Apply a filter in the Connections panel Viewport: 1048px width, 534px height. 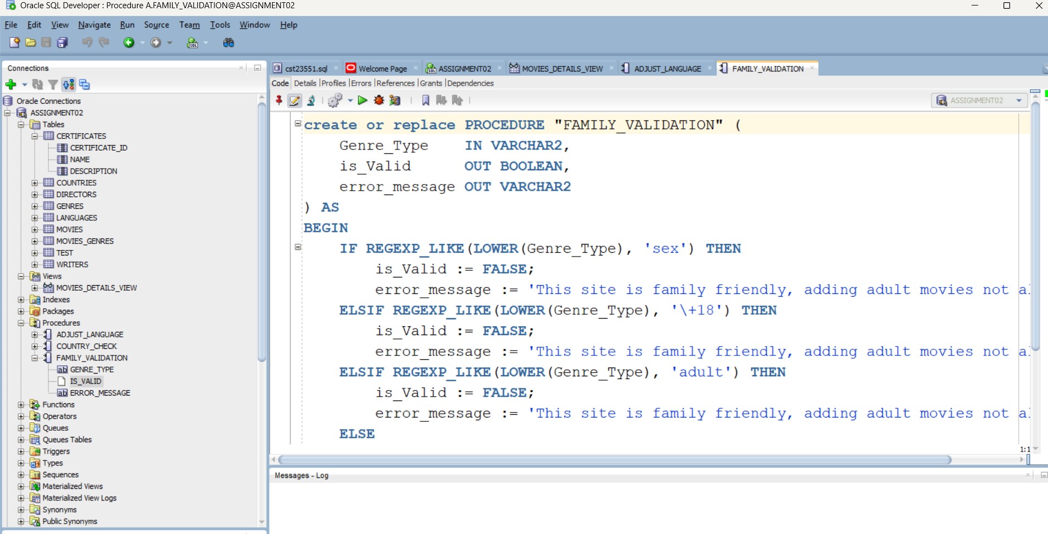(52, 85)
